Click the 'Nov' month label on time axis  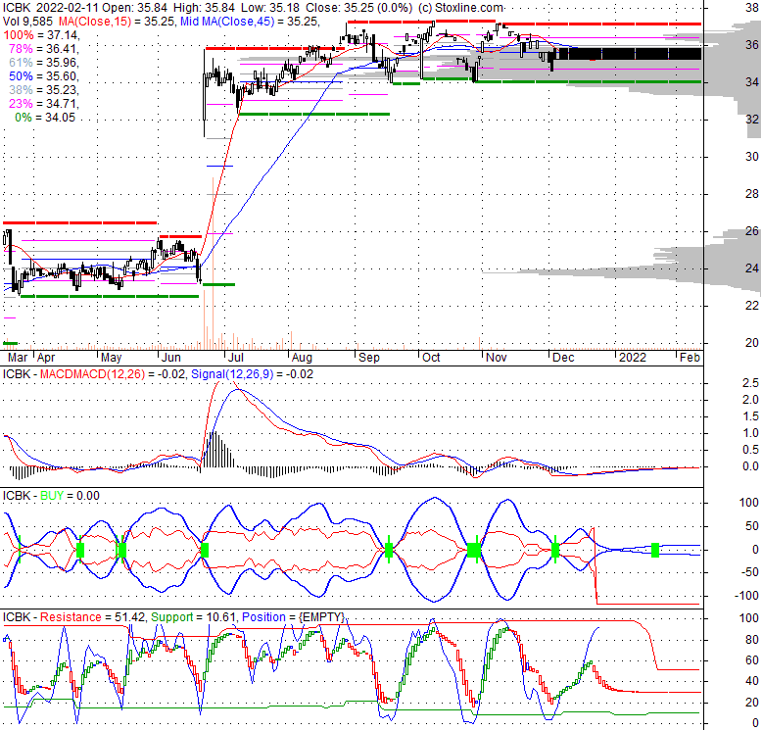[497, 358]
